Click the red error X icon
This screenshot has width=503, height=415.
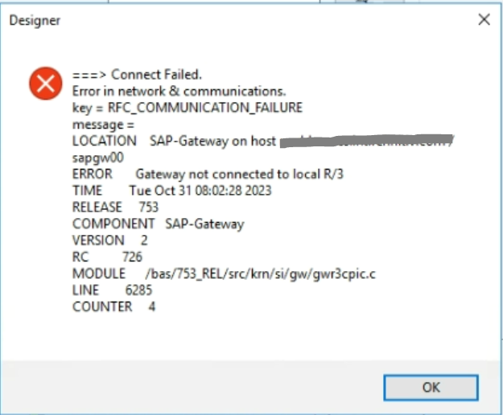pyautogui.click(x=46, y=84)
